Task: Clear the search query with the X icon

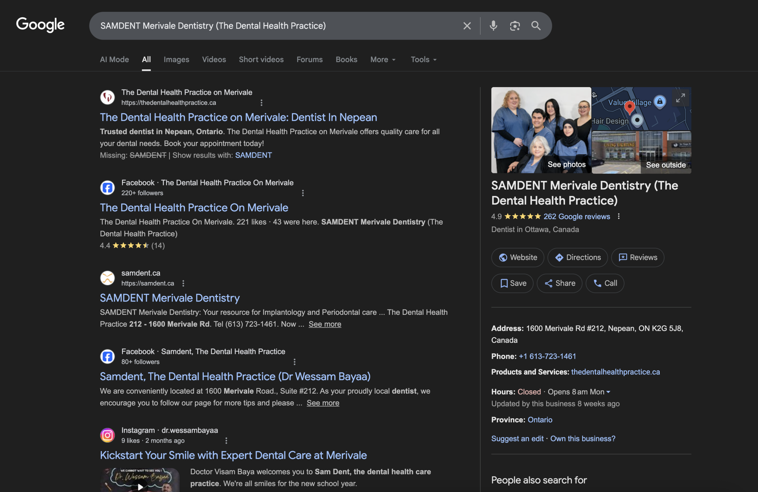Action: [467, 25]
